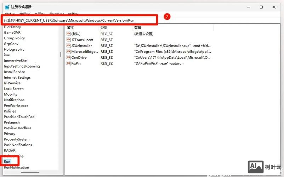Select the PreviewHandlers key
The image size is (284, 177).
coord(17,128)
